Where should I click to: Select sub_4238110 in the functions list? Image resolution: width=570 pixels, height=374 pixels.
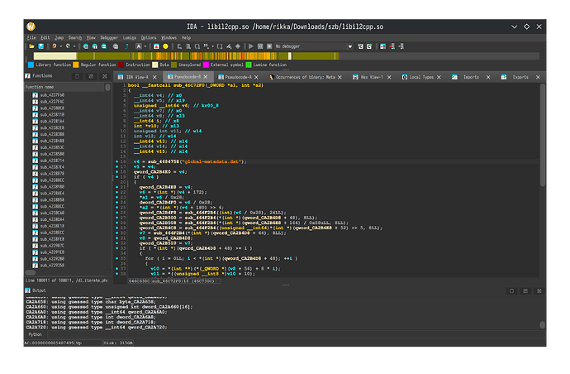point(52,115)
